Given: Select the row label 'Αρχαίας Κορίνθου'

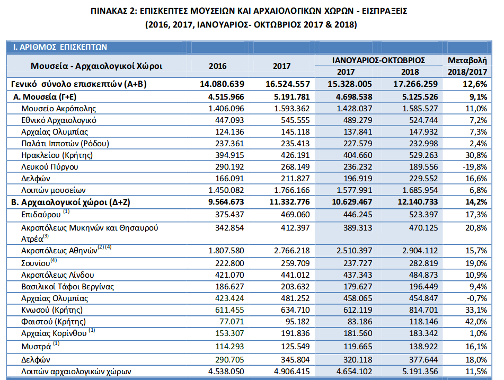Looking at the screenshot, I should (54, 333).
